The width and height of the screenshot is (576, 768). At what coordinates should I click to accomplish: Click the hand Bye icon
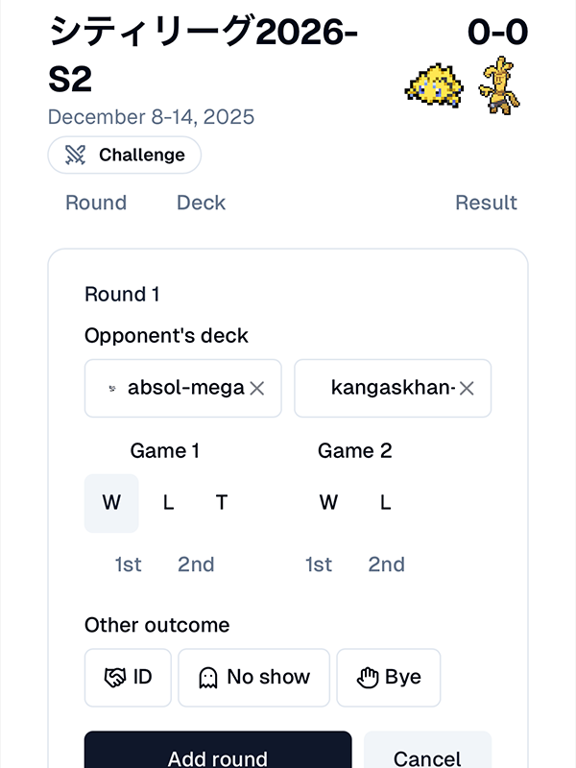(366, 677)
